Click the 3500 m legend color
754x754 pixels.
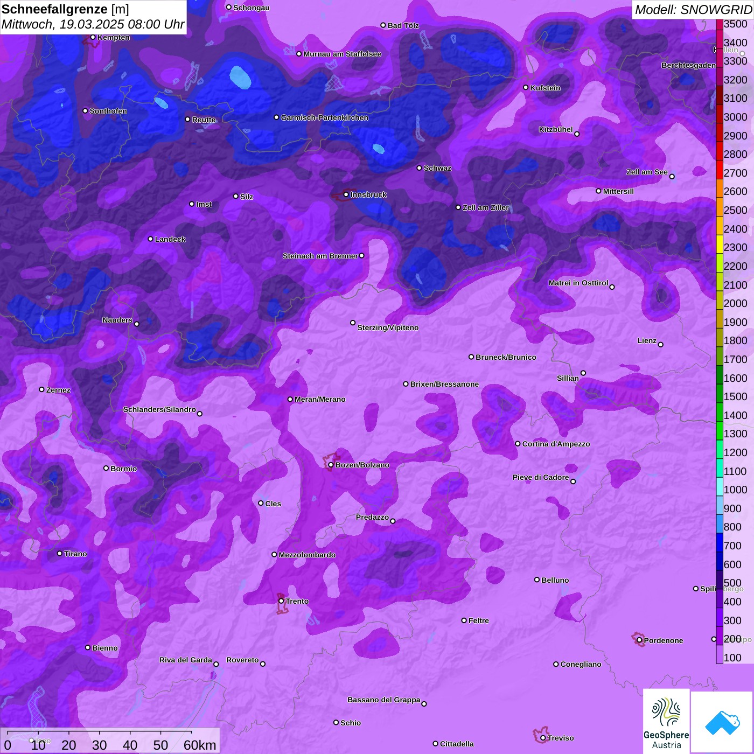(x=720, y=24)
